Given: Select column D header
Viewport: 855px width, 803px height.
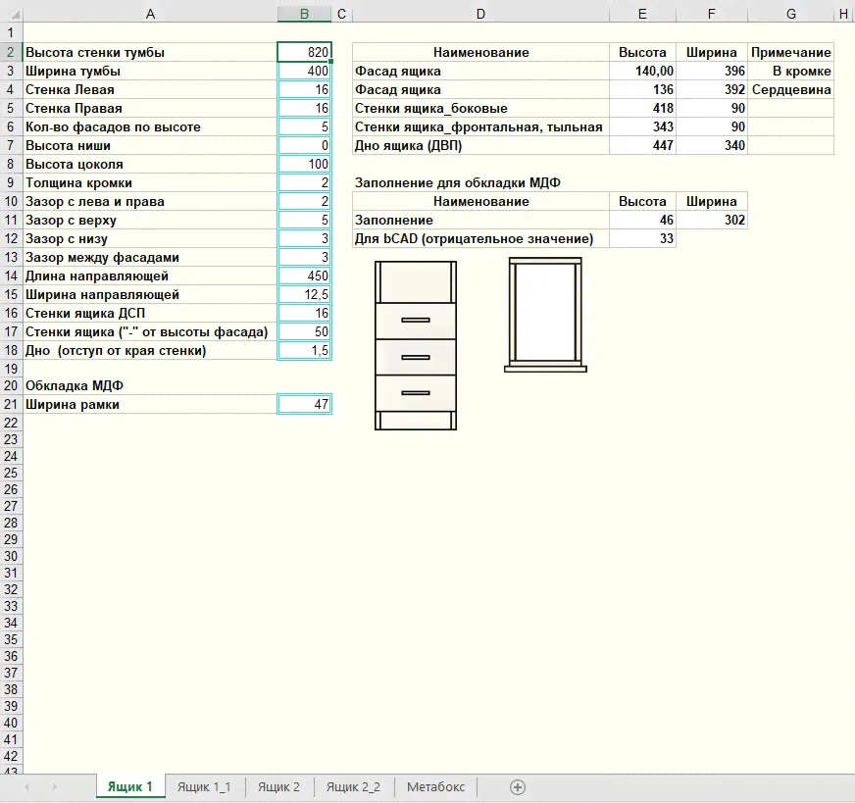Looking at the screenshot, I should tap(480, 14).
